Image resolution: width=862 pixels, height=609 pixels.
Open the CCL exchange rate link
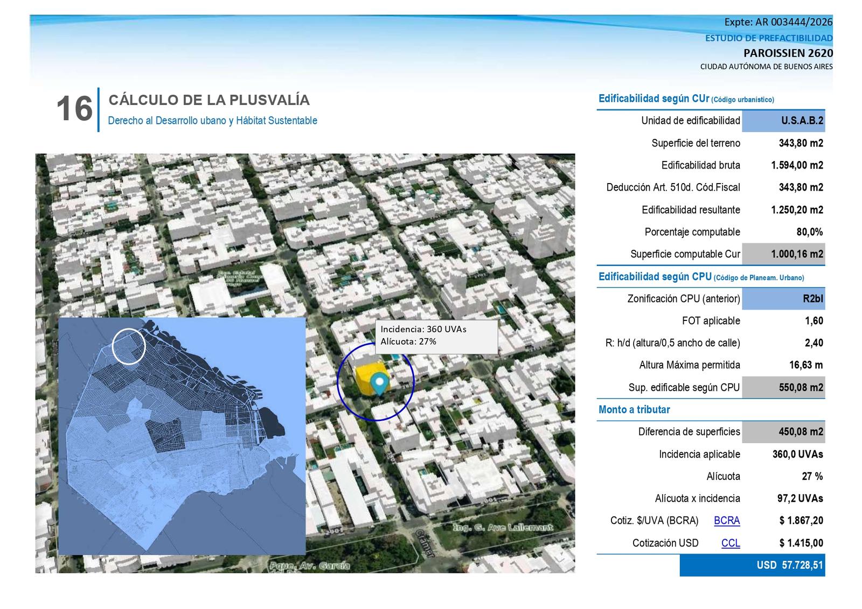coord(731,543)
